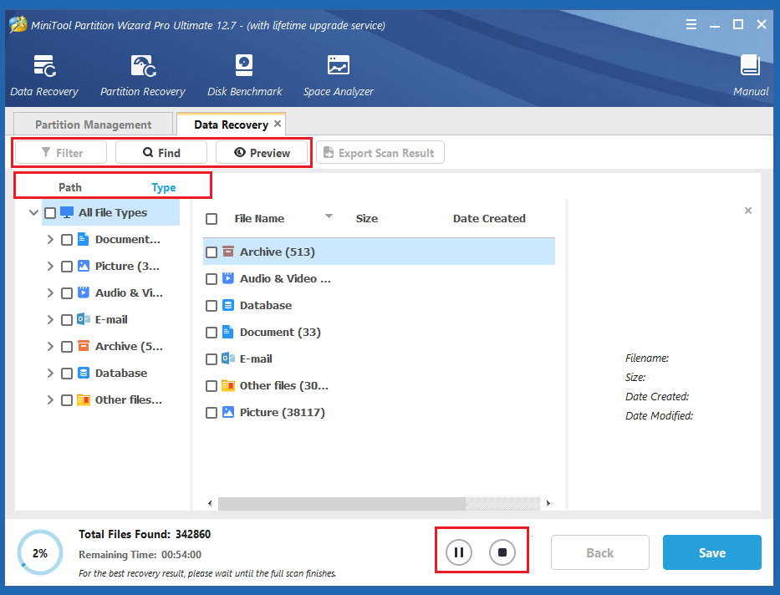
Task: Tick the Archive (513) row checkbox
Action: (212, 252)
